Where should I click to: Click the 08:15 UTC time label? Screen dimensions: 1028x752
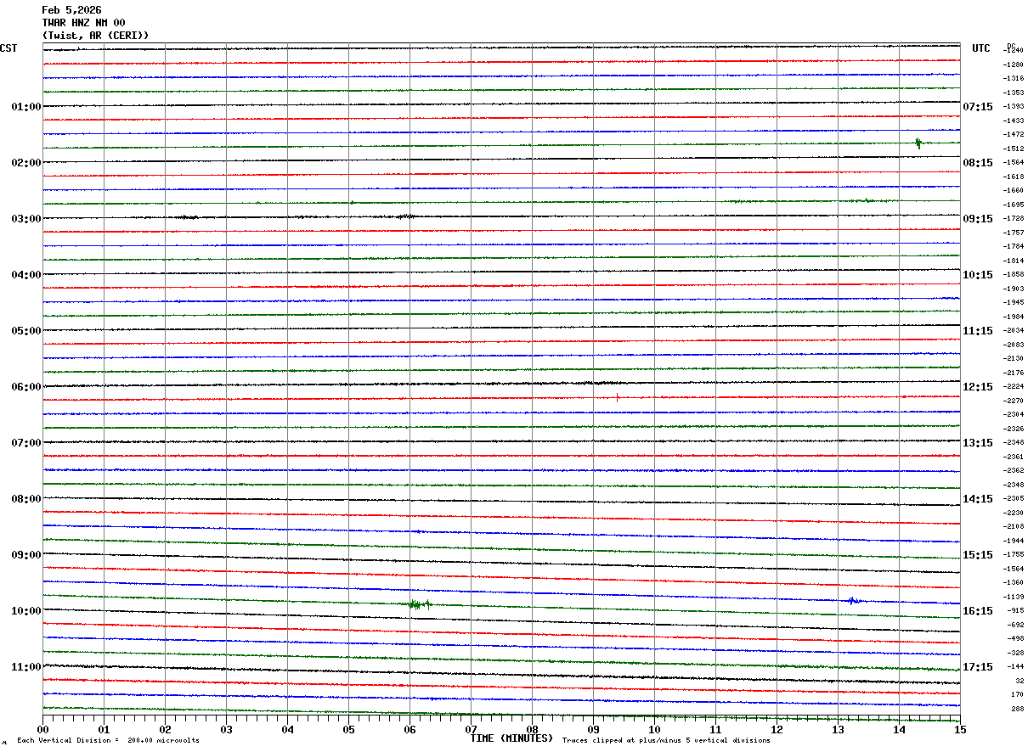click(978, 163)
